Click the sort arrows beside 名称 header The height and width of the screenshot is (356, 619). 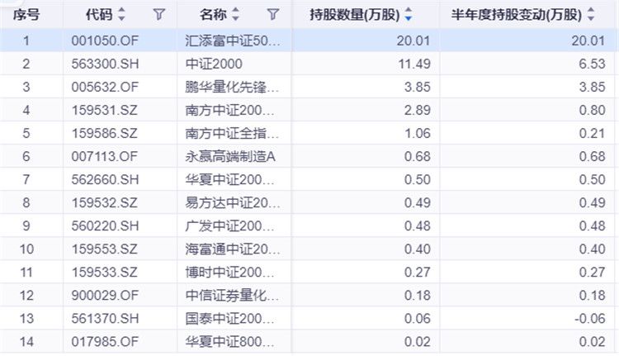click(236, 15)
